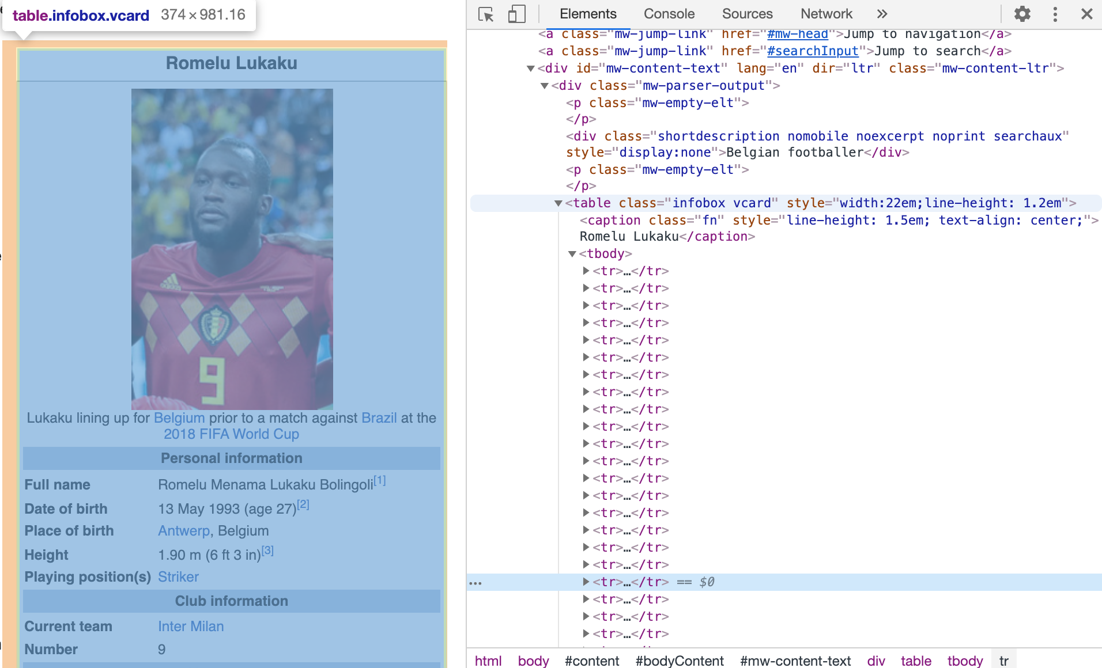Image resolution: width=1102 pixels, height=668 pixels.
Task: Select body in the breadcrumb bar
Action: (533, 661)
